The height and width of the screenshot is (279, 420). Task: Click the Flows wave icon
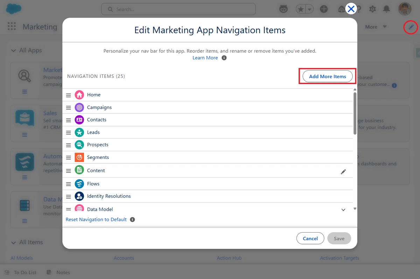79,184
